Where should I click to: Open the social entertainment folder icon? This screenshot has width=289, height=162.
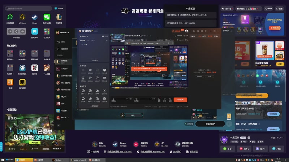coord(47,31)
